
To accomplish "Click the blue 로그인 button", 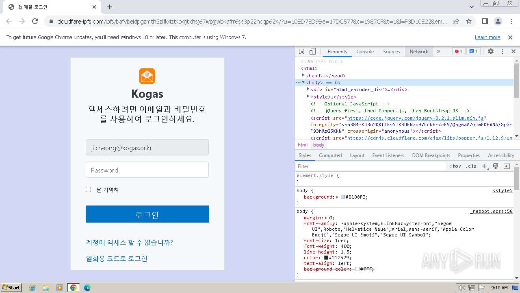I will point(147,214).
